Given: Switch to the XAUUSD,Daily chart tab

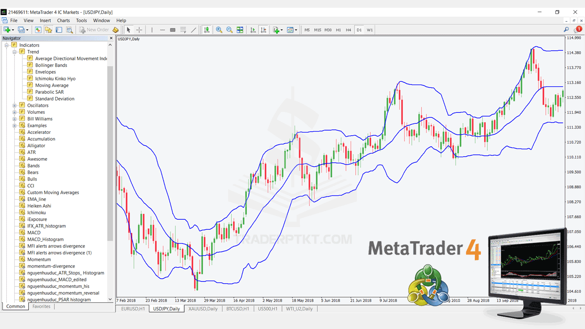Looking at the screenshot, I should coord(203,309).
